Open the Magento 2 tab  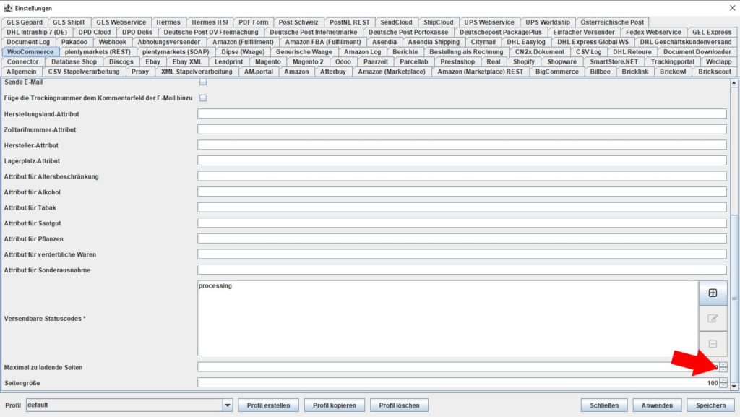(308, 62)
